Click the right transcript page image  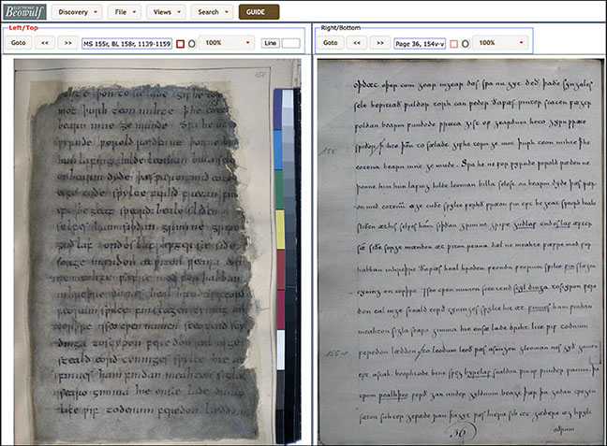(x=461, y=252)
